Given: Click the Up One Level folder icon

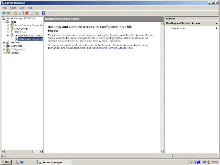Looking at the screenshot, I should point(15,13).
